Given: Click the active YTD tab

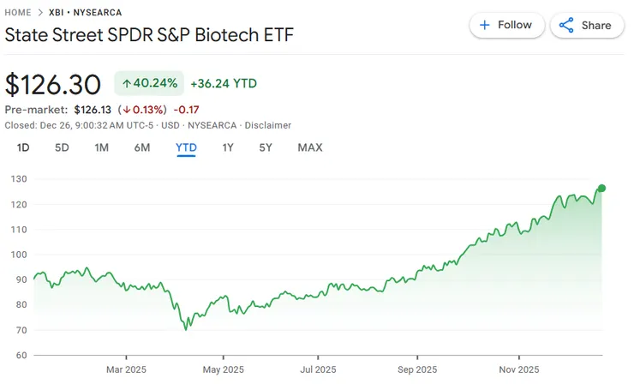Looking at the screenshot, I should click(186, 147).
